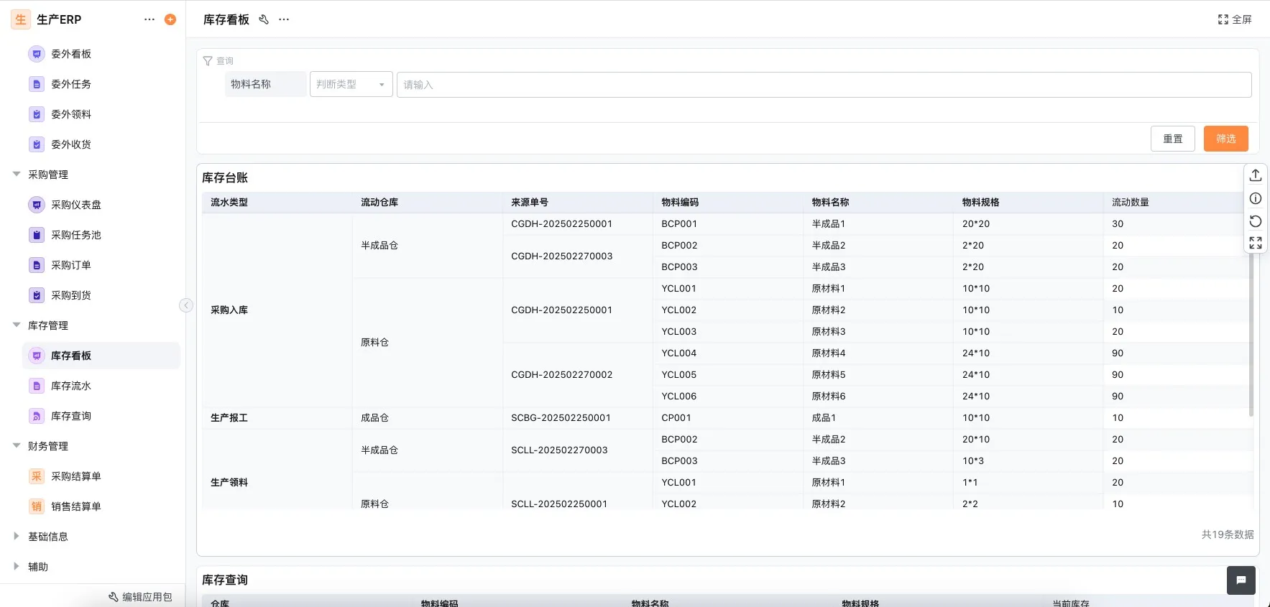Expand the 基础信息 group
This screenshot has width=1270, height=607.
coord(17,536)
